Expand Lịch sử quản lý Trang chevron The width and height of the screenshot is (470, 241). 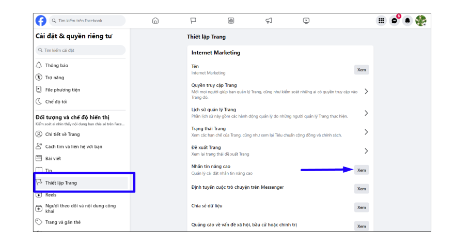pos(366,113)
